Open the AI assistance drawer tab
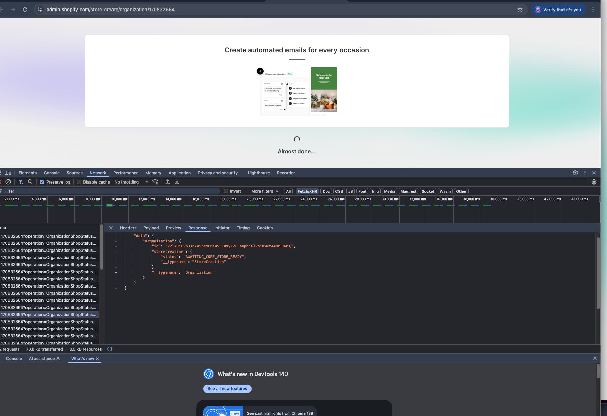Image resolution: width=607 pixels, height=416 pixels. (x=44, y=358)
